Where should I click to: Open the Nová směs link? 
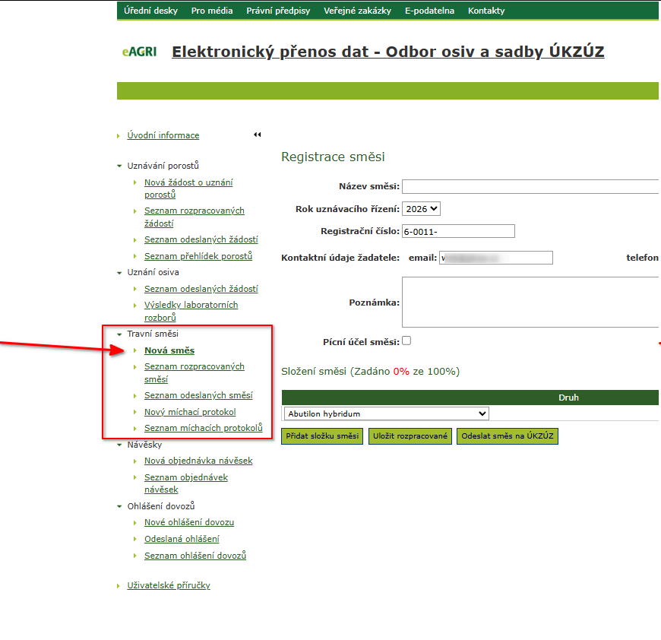[169, 350]
